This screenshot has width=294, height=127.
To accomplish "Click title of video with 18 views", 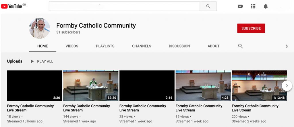I will [x=30, y=108].
